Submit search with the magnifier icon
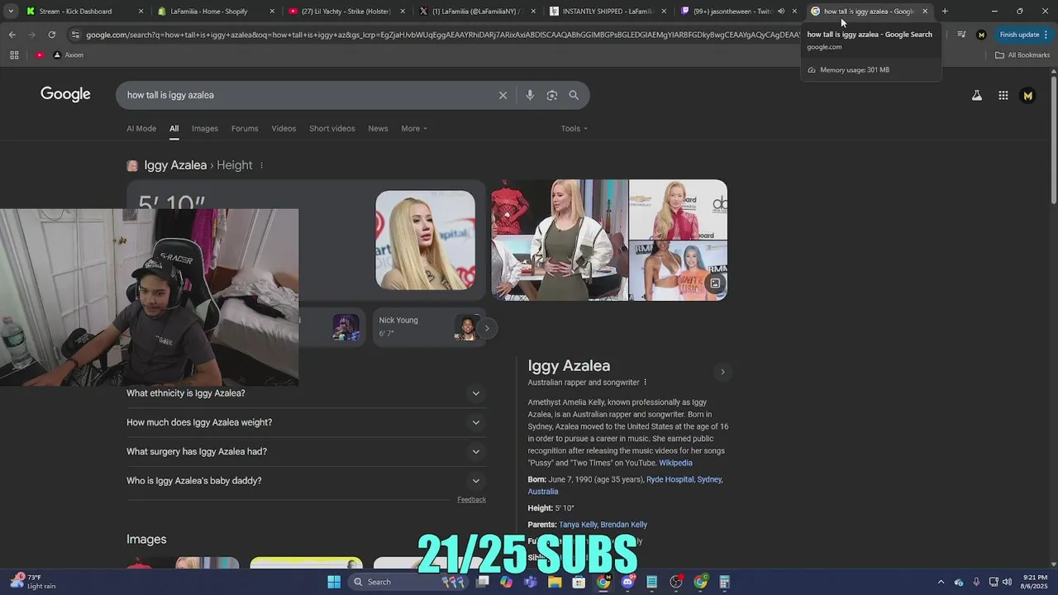This screenshot has width=1058, height=595. pyautogui.click(x=574, y=95)
